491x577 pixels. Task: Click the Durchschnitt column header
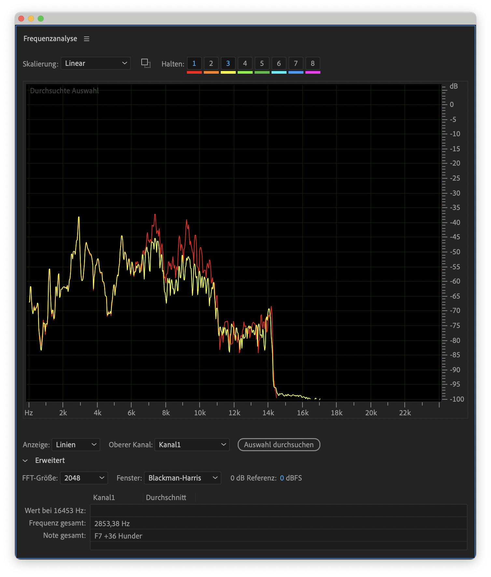pos(166,497)
